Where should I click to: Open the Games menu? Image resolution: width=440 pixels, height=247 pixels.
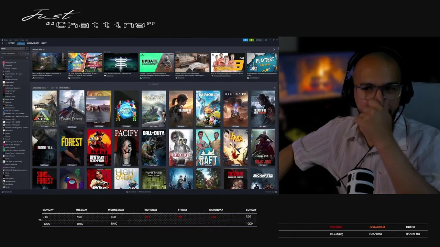point(22,40)
